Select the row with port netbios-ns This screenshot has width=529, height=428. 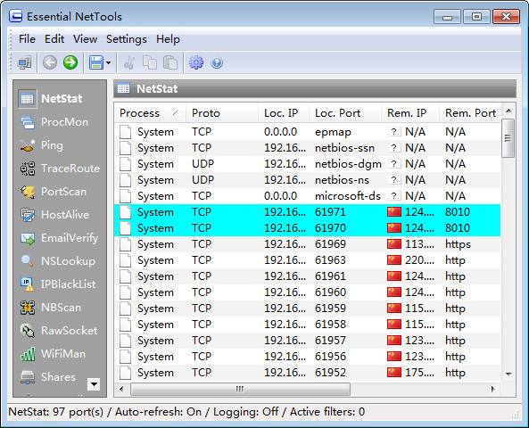tap(307, 180)
